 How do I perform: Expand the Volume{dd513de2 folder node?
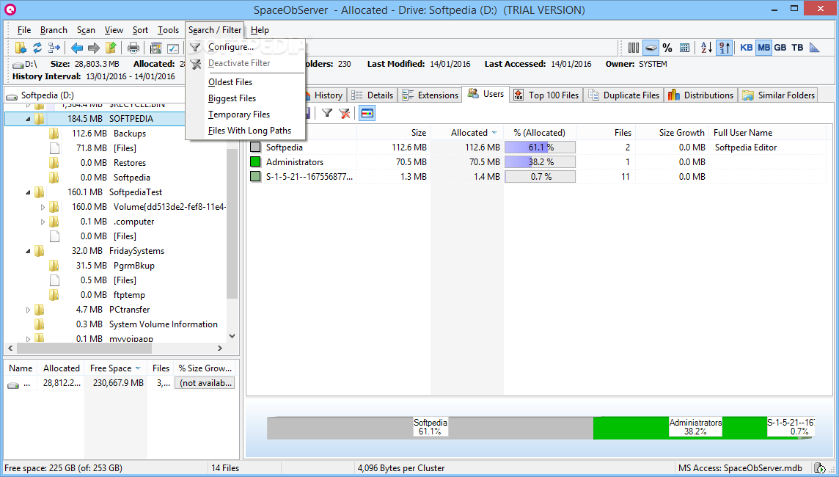[x=43, y=207]
